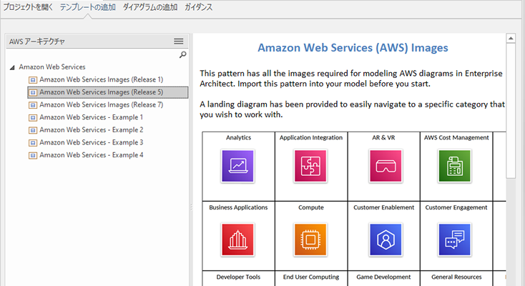Click Amazon Web Services - Example 4 item
Image resolution: width=525 pixels, height=286 pixels.
coord(91,155)
